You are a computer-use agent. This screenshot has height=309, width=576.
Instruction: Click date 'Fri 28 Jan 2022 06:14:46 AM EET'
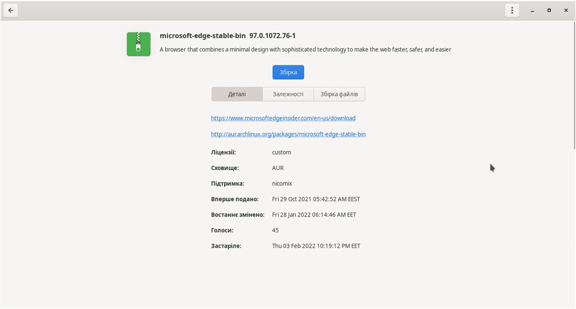(x=314, y=215)
